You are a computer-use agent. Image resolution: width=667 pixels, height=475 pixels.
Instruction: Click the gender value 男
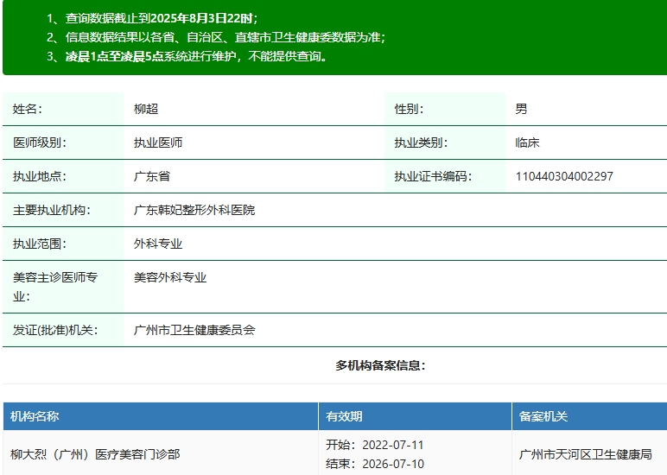point(521,109)
